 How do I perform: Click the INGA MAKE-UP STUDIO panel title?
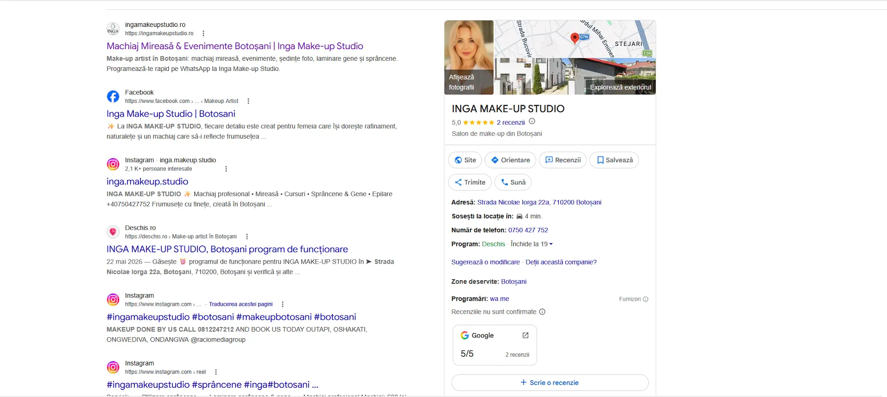(508, 109)
